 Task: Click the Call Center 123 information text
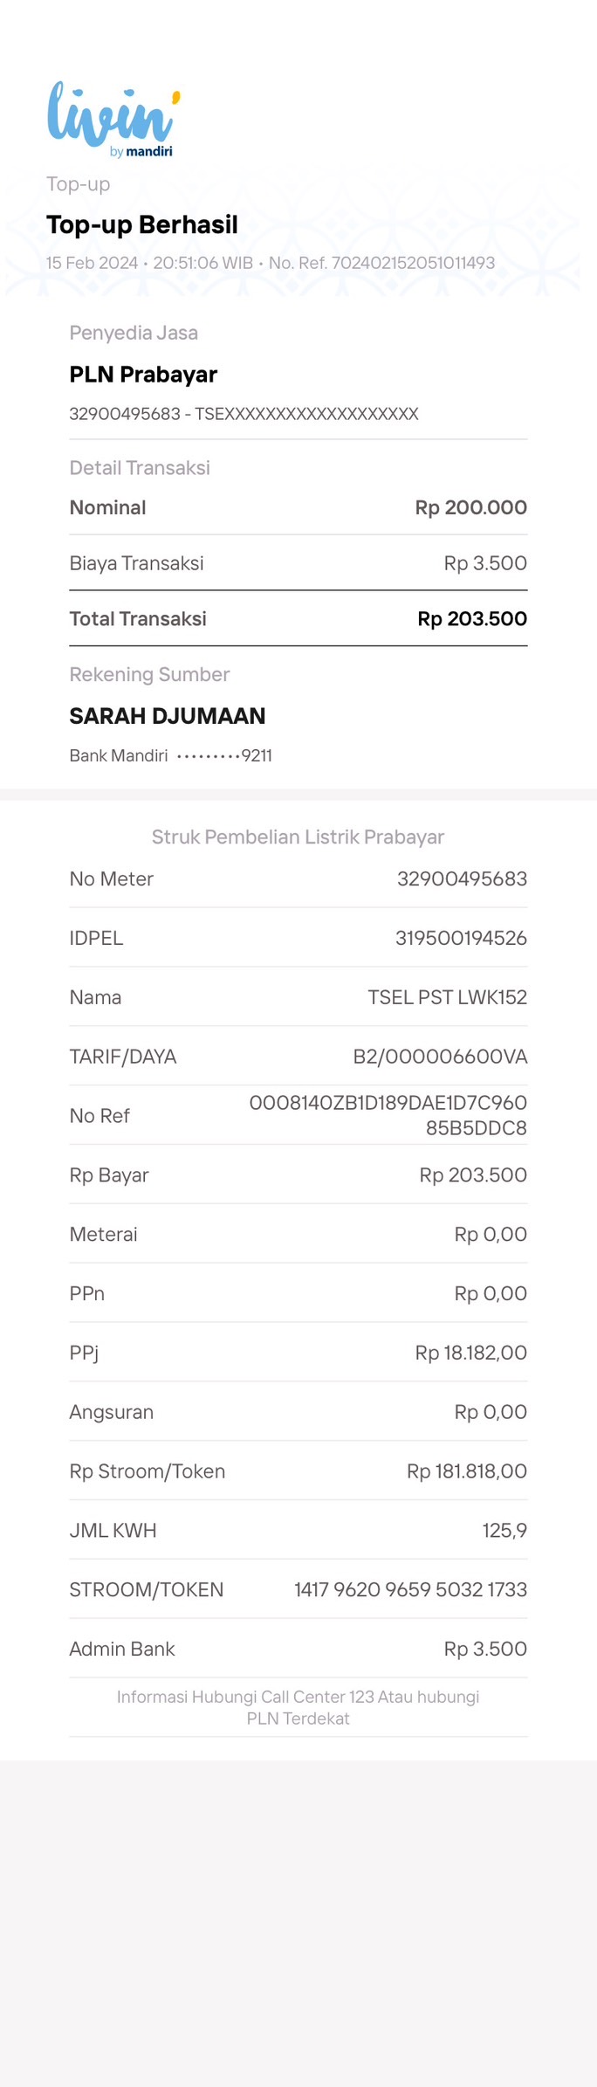click(298, 1708)
